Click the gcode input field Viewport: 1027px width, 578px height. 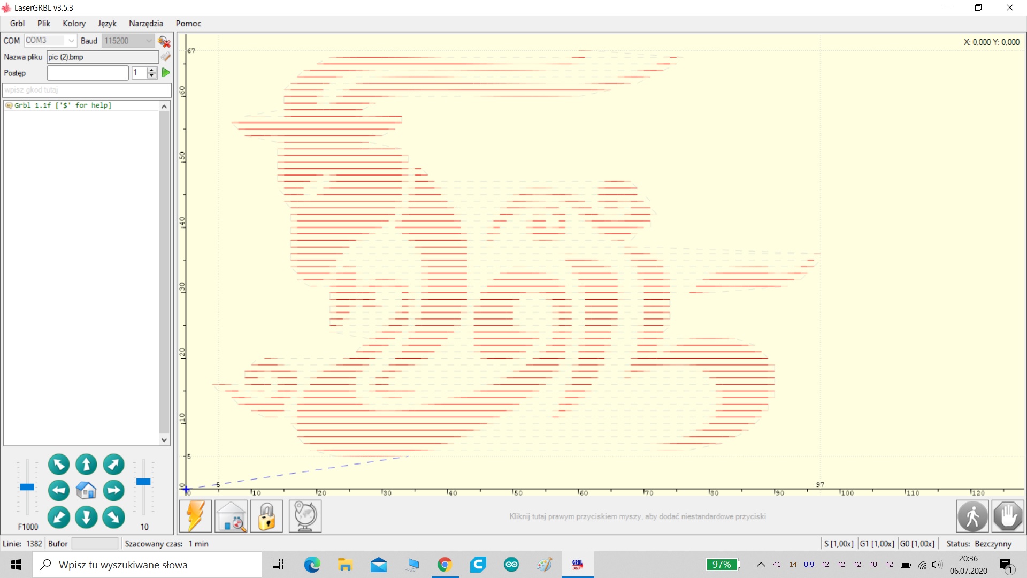87,90
